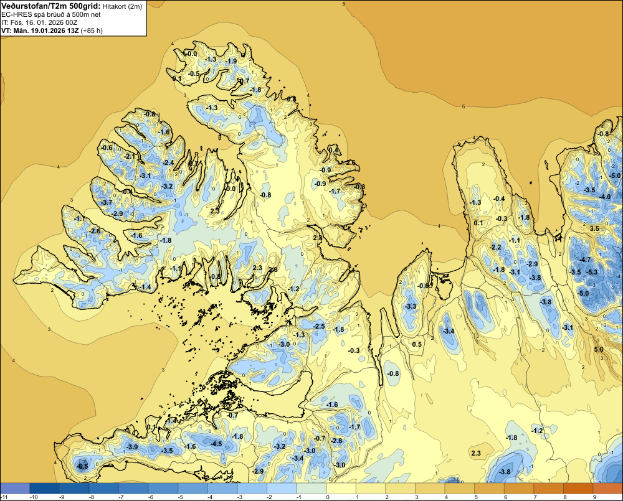The height and width of the screenshot is (501, 623).
Task: Click the 'Veðurstofan/T2m 500grid:' title text
Action: [x=51, y=6]
